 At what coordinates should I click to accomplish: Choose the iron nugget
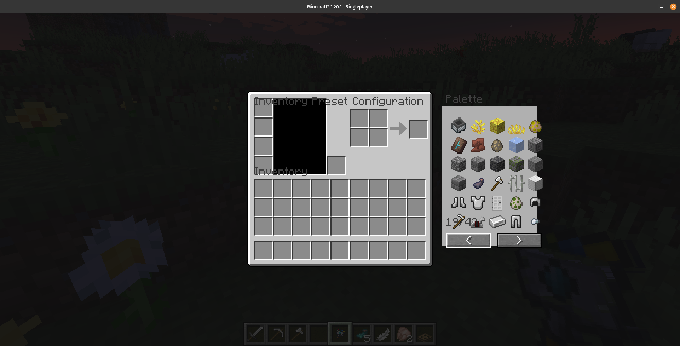535,221
